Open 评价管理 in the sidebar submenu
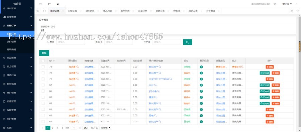The image size is (301, 132). tap(11, 42)
